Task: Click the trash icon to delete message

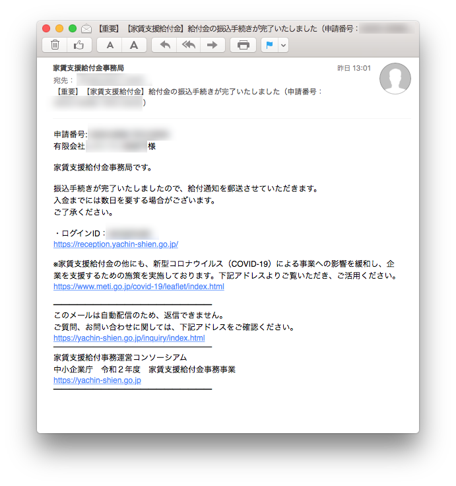Action: (x=55, y=45)
